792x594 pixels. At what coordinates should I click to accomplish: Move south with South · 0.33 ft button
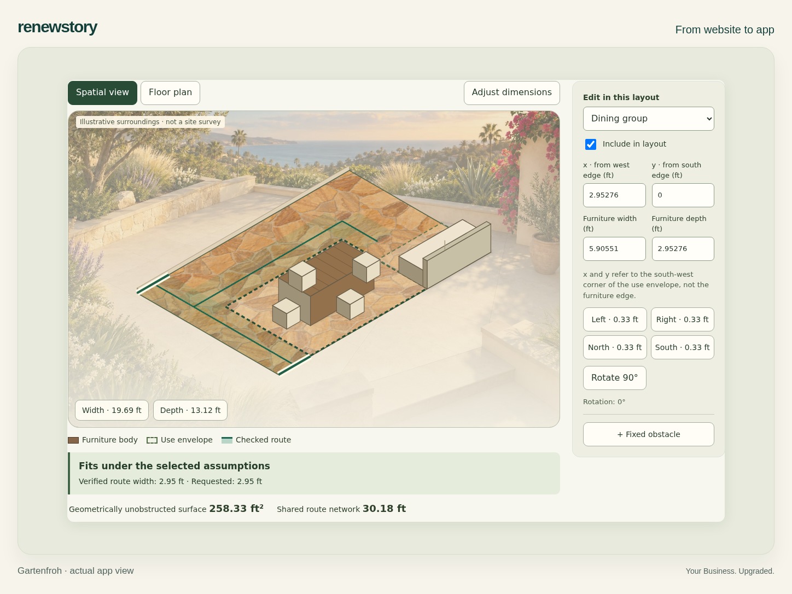point(682,347)
